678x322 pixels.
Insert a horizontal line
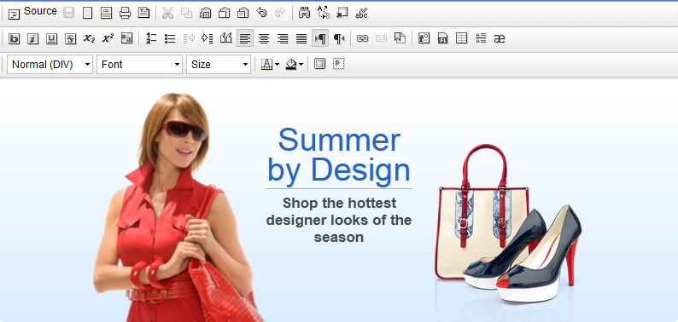(x=481, y=38)
